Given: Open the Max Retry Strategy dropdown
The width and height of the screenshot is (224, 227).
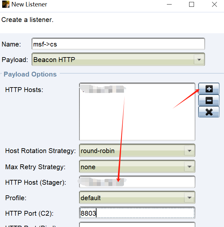Looking at the screenshot, I should pos(132,167).
